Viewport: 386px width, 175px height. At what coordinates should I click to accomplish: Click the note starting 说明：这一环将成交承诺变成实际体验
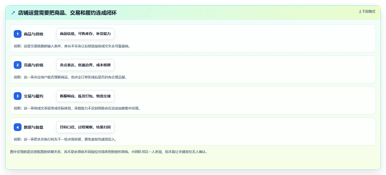pos(77,108)
